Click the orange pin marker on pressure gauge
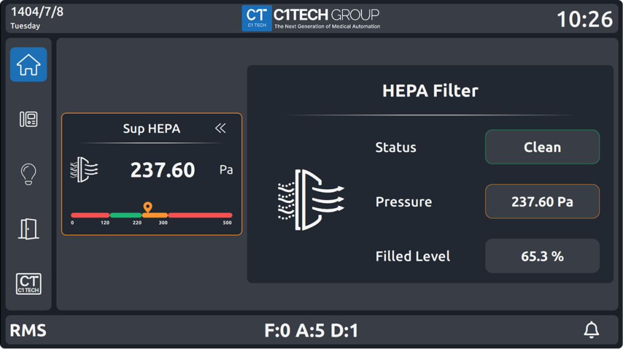This screenshot has width=623, height=349. coord(148,207)
